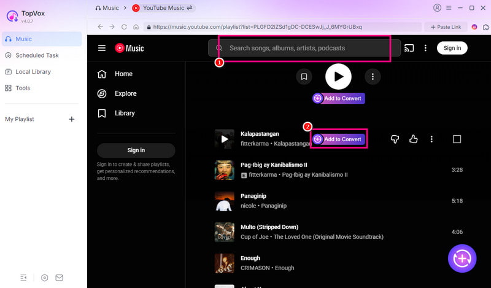Dislike the Kalapastangan song
Image resolution: width=491 pixels, height=288 pixels.
(x=395, y=139)
